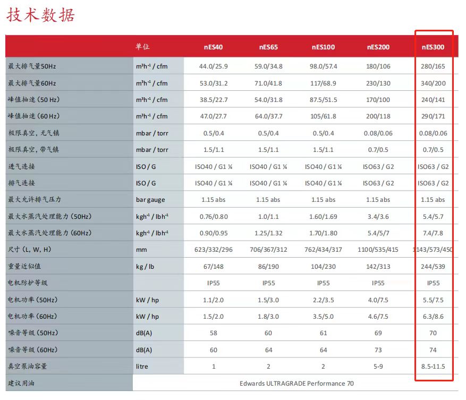This screenshot has height=400, width=466.
Task: Click the 最大排气量60Hz row label
Action: pos(32,83)
